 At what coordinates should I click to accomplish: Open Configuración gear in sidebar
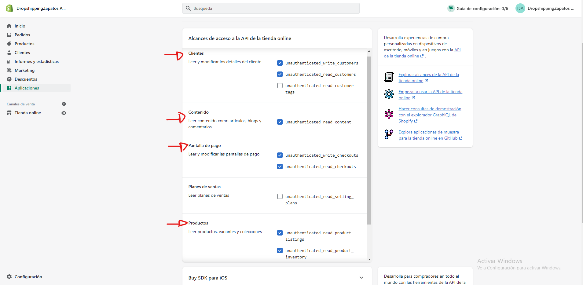pos(9,277)
